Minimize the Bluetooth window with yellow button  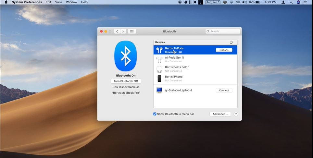click(x=106, y=31)
